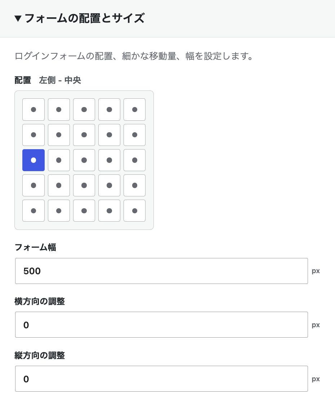Select the top-right placement cell
The width and height of the screenshot is (335, 405).
135,110
